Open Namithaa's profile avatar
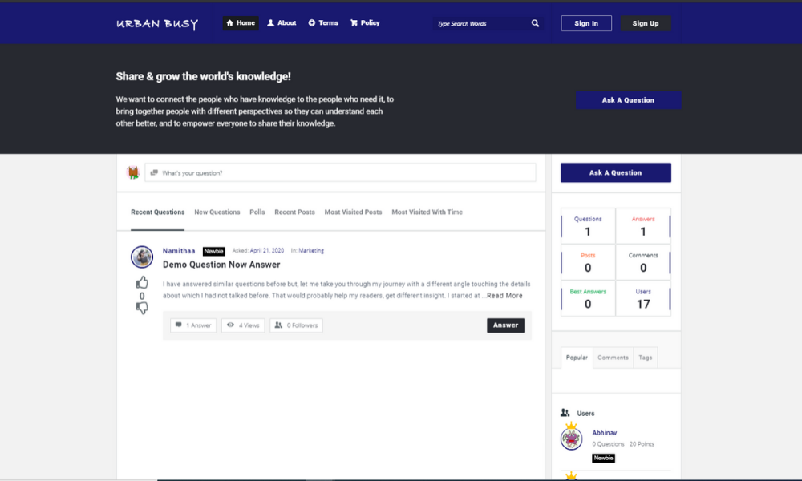 (142, 257)
